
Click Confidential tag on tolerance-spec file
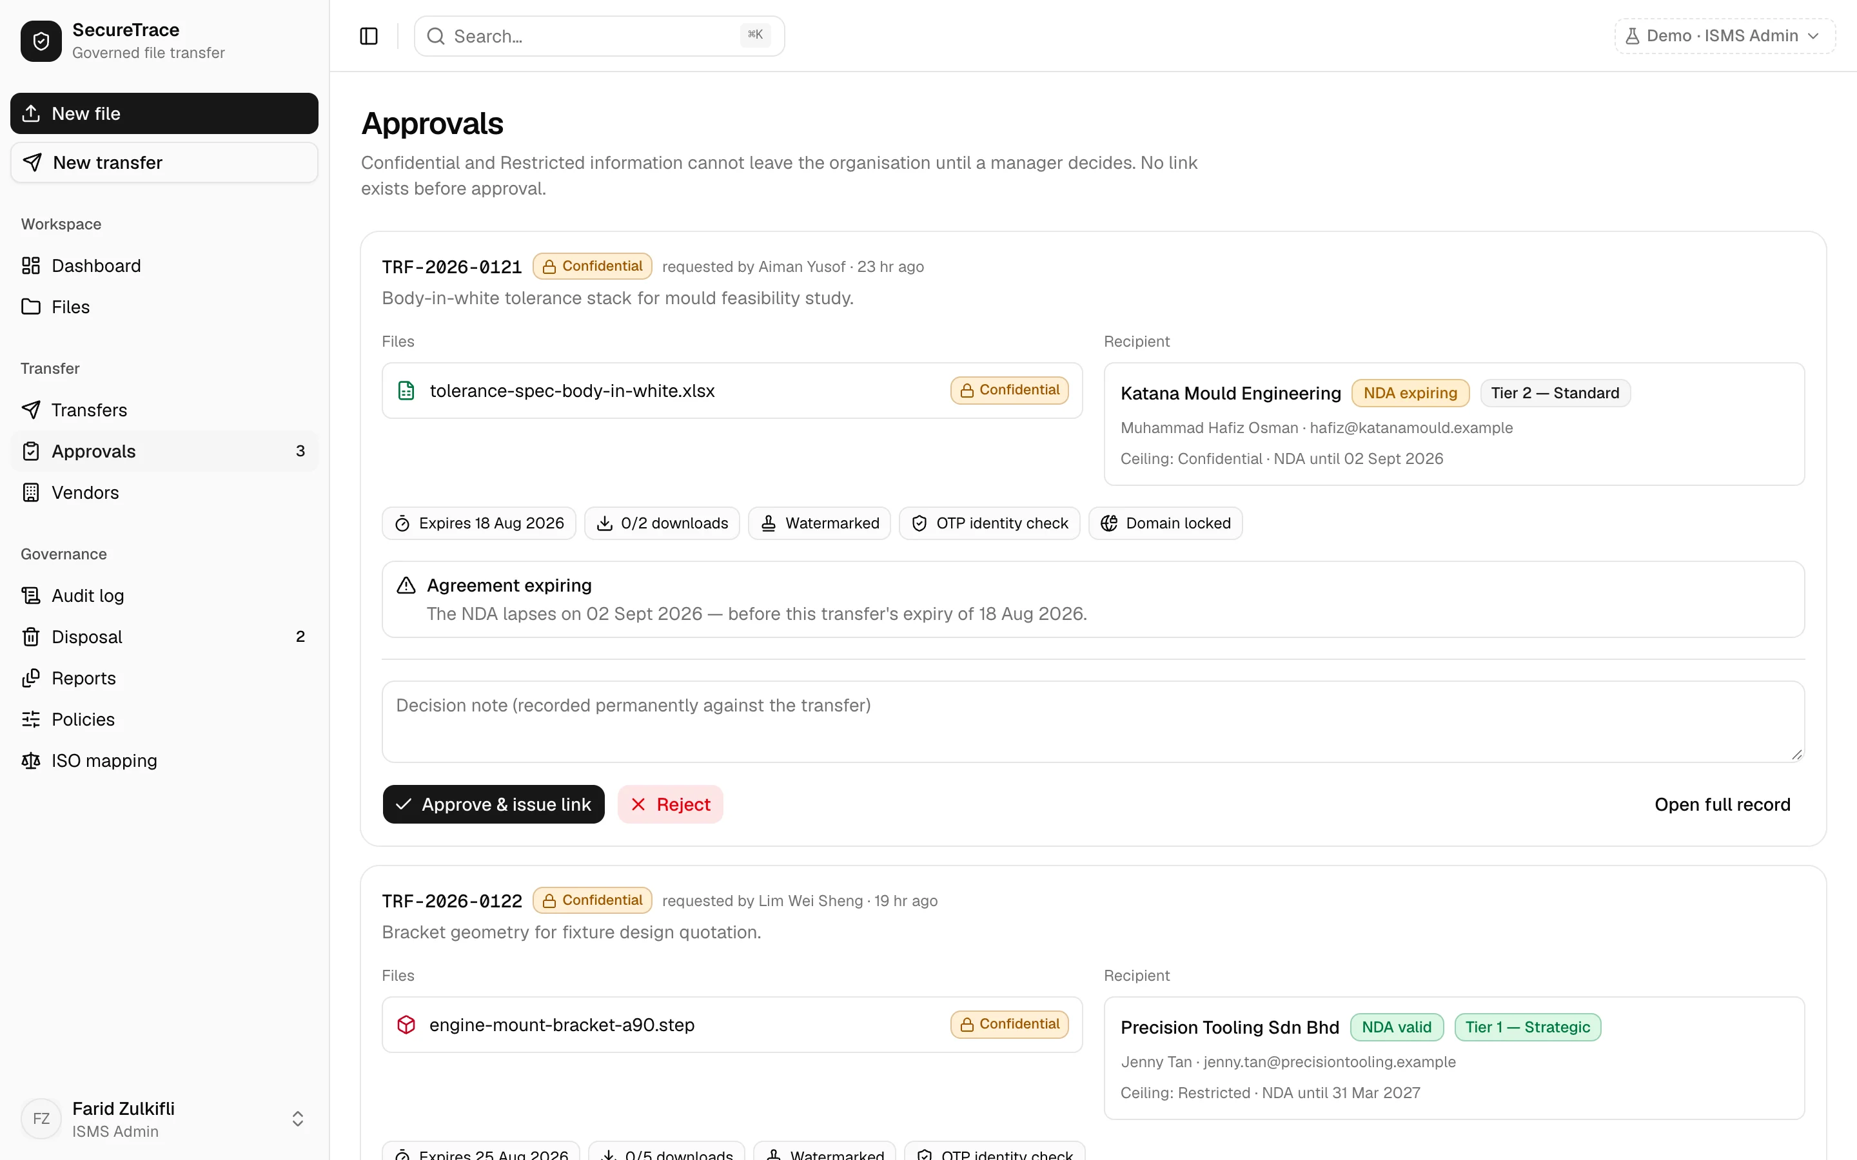coord(1009,390)
